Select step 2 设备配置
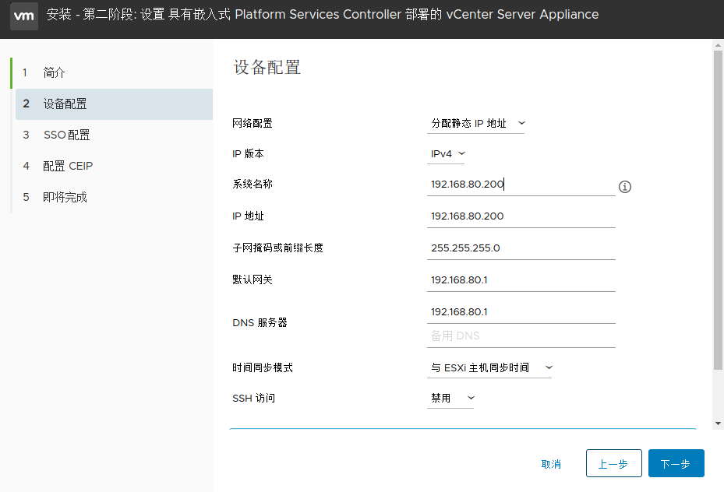This screenshot has height=492, width=724. coord(114,104)
